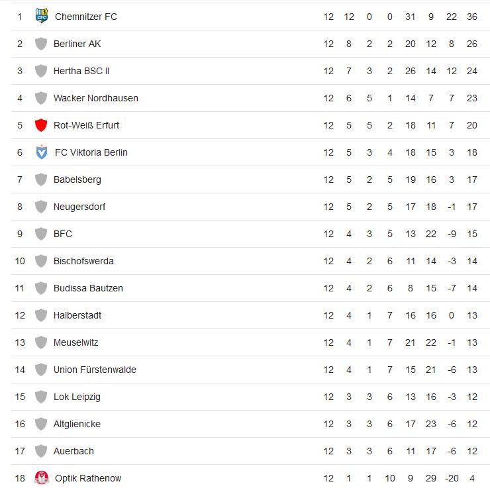490x502 pixels.
Task: Click the BFC team name
Action: [63, 234]
